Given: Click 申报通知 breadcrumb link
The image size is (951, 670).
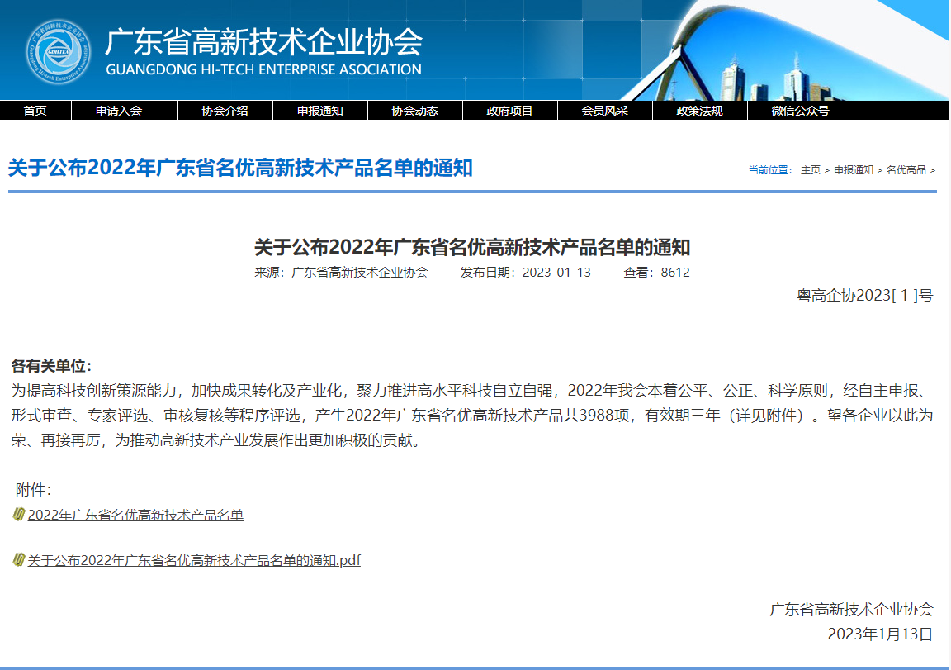Looking at the screenshot, I should tap(853, 170).
